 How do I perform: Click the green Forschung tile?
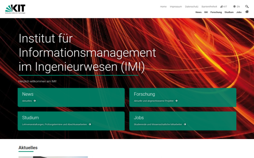[x=183, y=97]
